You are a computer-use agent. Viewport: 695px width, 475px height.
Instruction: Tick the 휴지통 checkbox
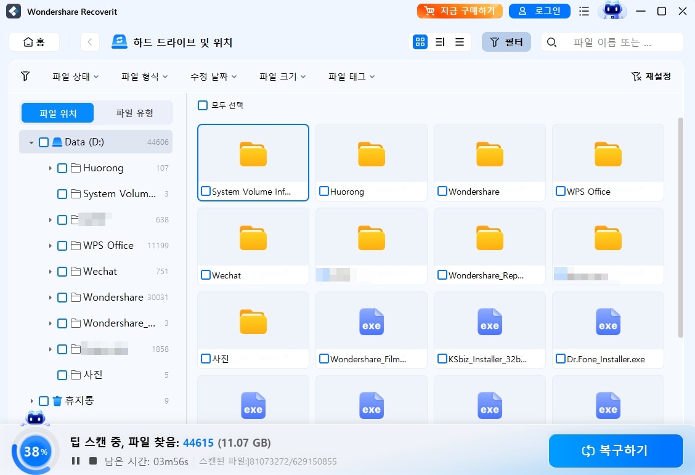point(44,401)
